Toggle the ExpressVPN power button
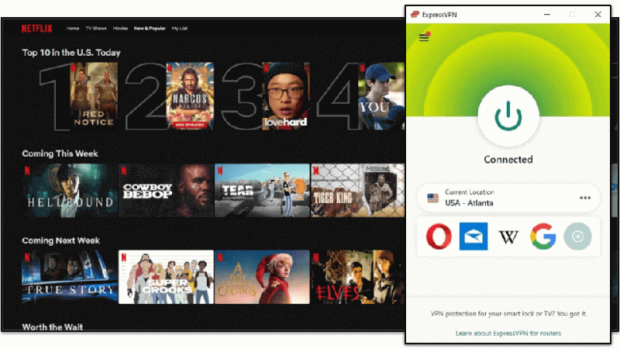This screenshot has width=620, height=349. [x=508, y=116]
